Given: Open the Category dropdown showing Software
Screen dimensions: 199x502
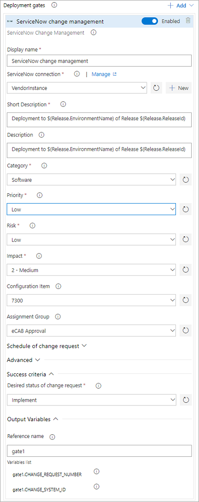Looking at the screenshot, I should click(x=91, y=180).
